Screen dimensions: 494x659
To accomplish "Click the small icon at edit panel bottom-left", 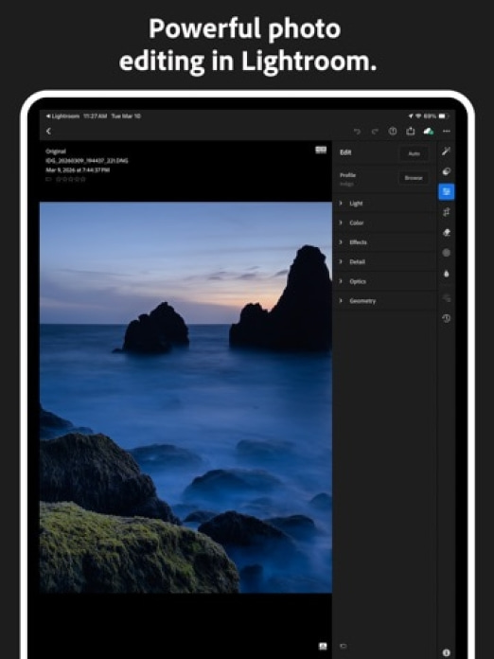I will (344, 646).
